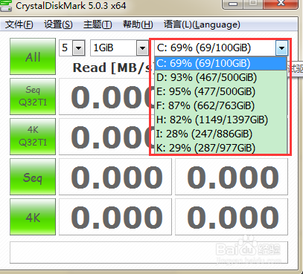Open the 设置(S) menu
Viewport: 303px width, 274px height.
[x=58, y=25]
